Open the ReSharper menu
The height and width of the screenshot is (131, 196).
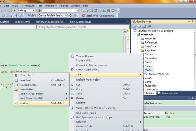click(x=51, y=6)
